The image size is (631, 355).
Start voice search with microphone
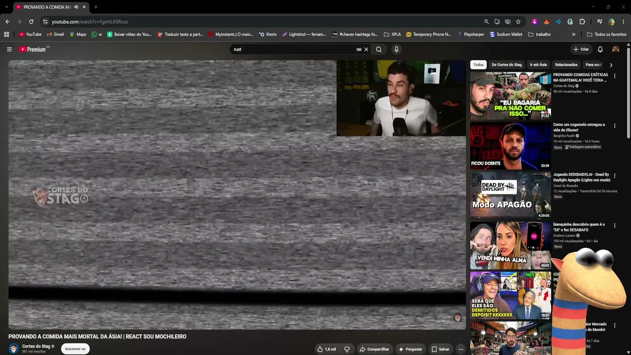pos(396,49)
